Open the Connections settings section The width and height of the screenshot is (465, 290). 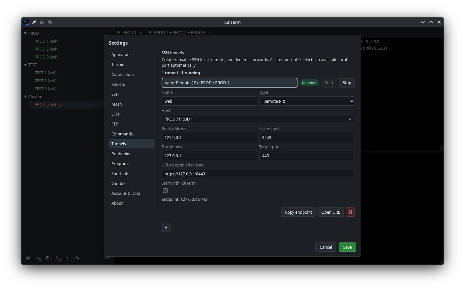[x=132, y=74]
